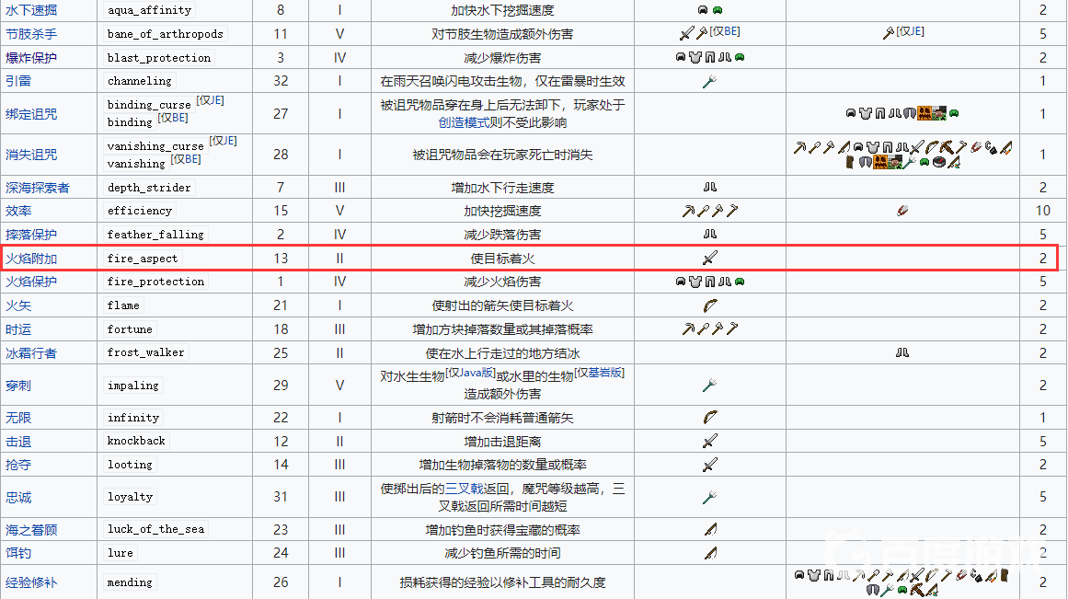
Task: Click the shears icon in the efficiency row
Action: [902, 211]
